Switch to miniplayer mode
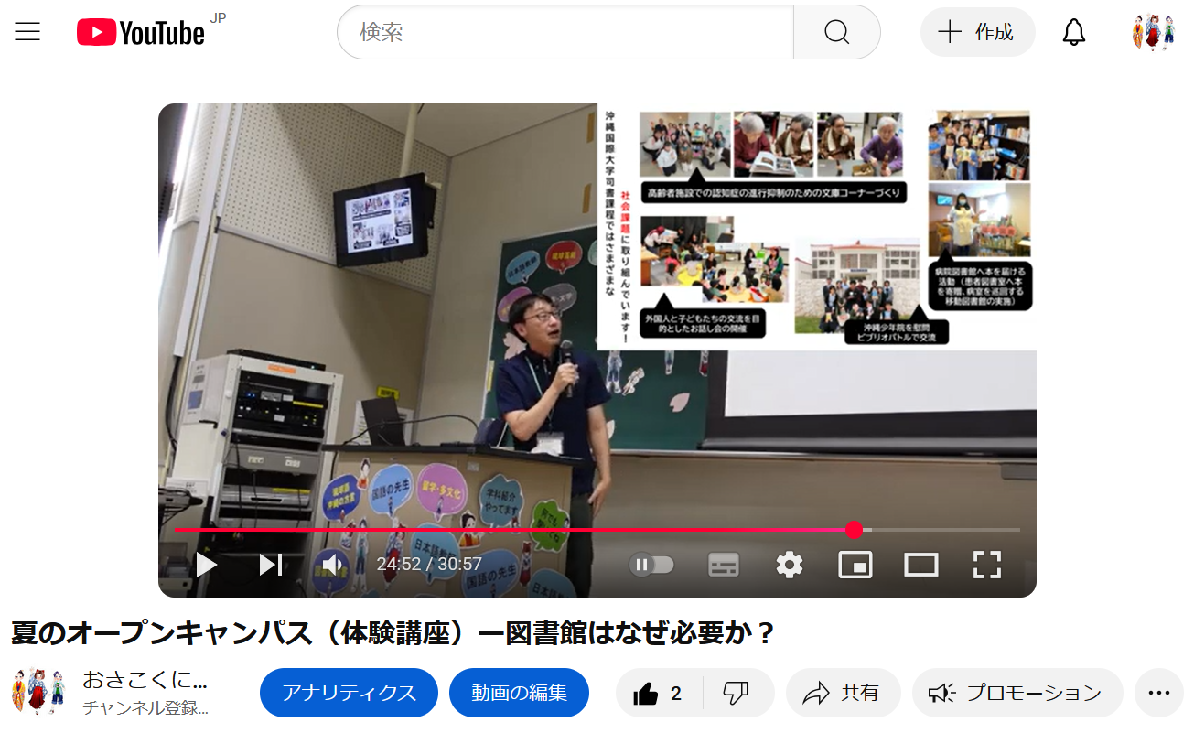Viewport: 1194px width, 733px height. (x=855, y=565)
